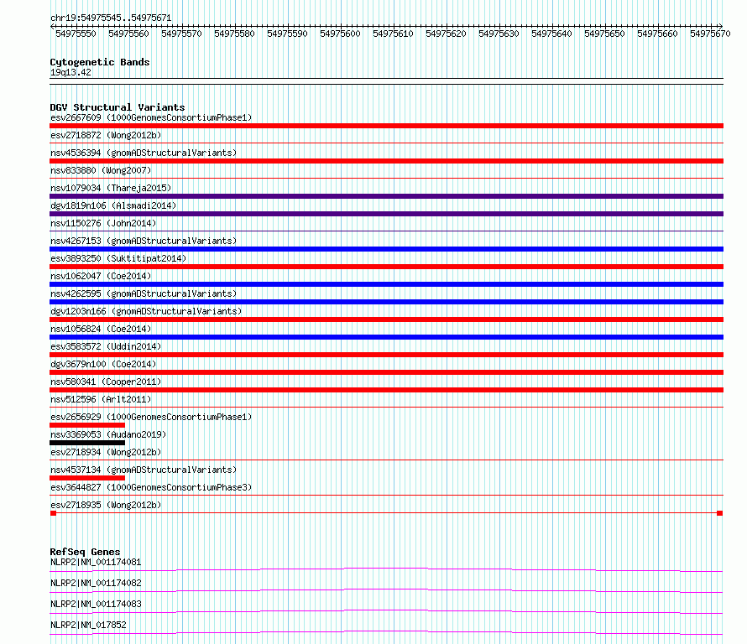
Task: Open the DGV Structural Variants track title
Action: tap(118, 107)
